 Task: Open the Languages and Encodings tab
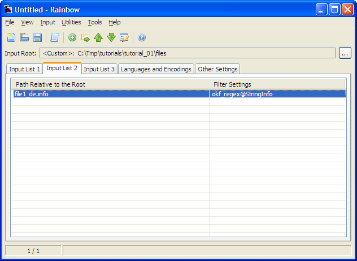click(156, 69)
